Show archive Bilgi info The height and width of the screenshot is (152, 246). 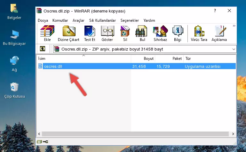pyautogui.click(x=178, y=33)
